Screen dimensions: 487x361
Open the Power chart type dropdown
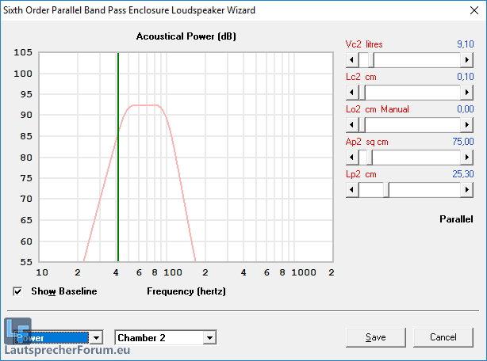(x=96, y=338)
